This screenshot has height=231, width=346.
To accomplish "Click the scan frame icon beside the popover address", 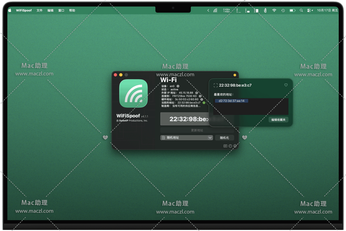I will [215, 85].
